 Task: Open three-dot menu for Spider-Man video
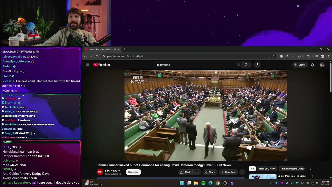pos(313,176)
